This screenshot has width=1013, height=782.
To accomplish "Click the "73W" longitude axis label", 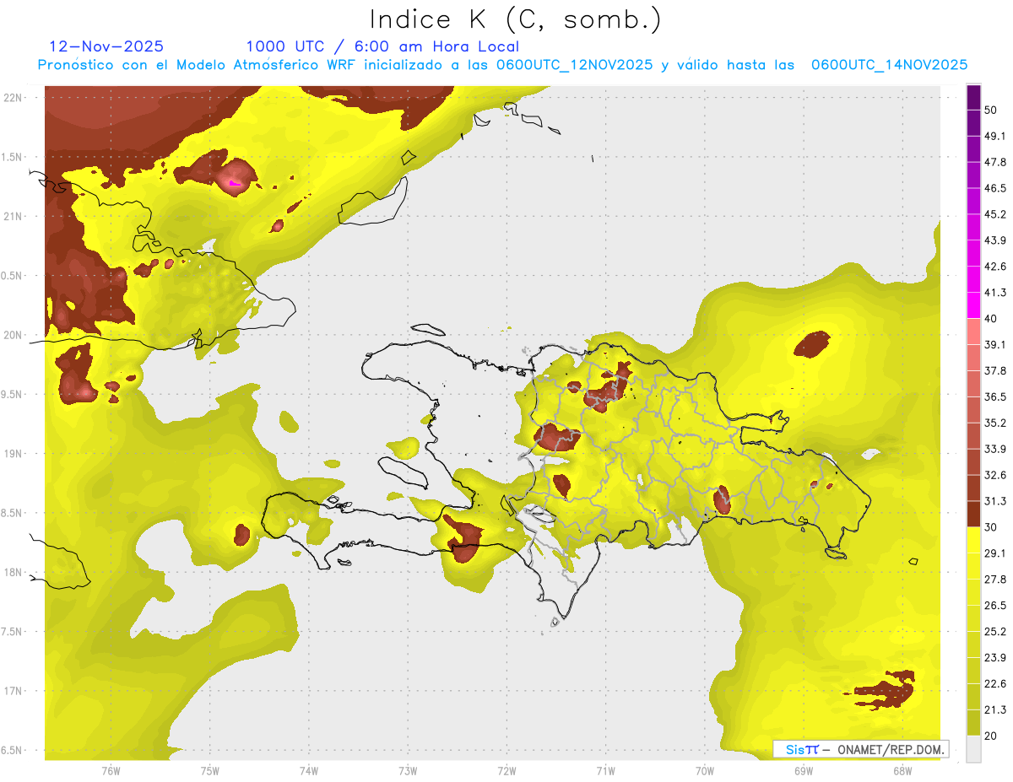I will coord(408,770).
